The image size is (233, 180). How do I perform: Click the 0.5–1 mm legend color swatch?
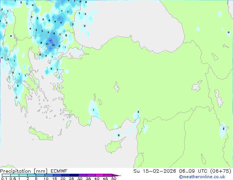click(15, 175)
